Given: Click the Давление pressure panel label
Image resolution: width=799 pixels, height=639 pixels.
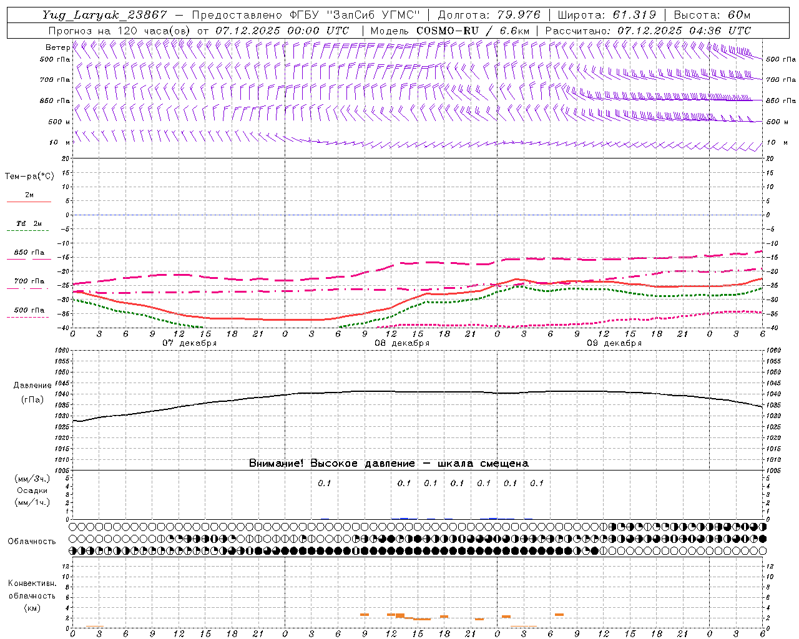Looking at the screenshot, I should (x=32, y=386).
